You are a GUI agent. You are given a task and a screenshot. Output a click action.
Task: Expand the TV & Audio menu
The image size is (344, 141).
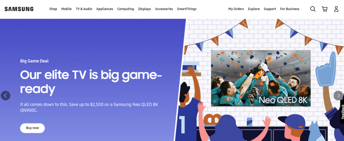[84, 9]
